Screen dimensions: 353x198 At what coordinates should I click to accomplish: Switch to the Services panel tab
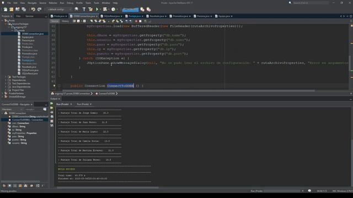pyautogui.click(x=29, y=16)
